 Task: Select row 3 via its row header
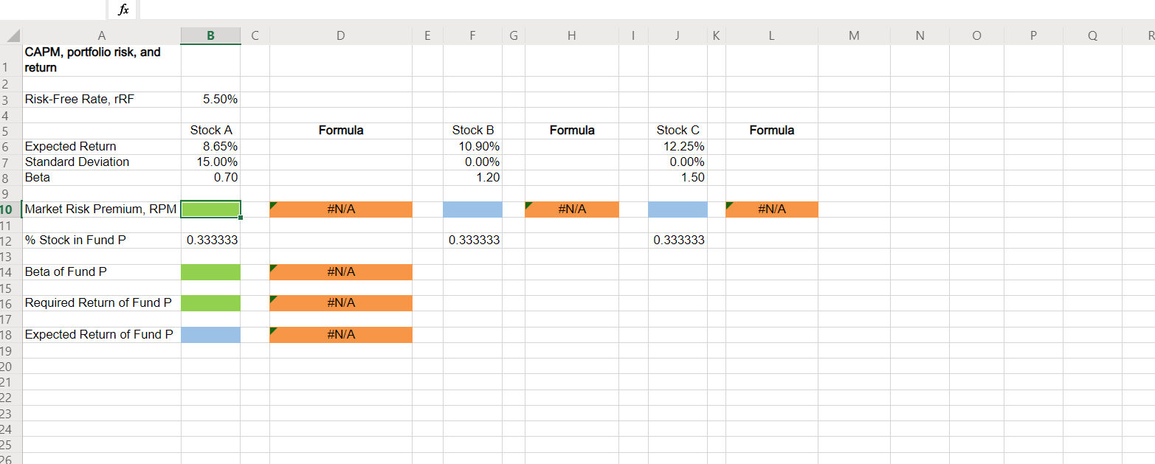(10, 99)
